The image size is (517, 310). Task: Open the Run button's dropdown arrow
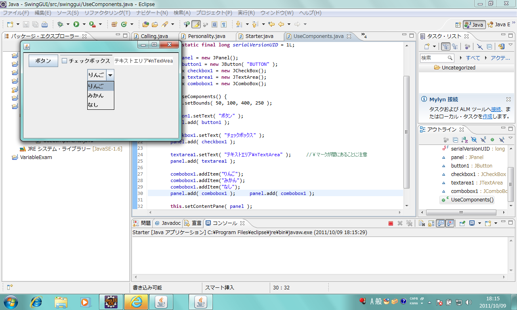[83, 24]
